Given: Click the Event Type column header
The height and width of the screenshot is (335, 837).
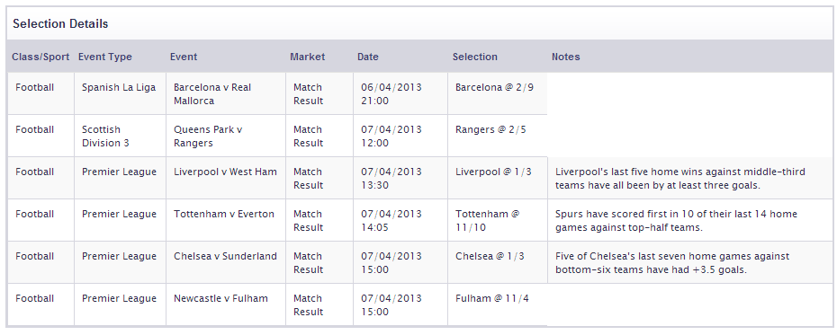Looking at the screenshot, I should (105, 57).
